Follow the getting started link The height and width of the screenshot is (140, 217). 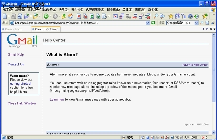pos(20,84)
